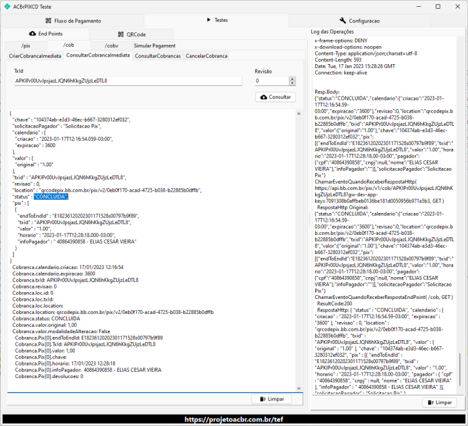Select the QRCode tab
The image size is (468, 426).
point(131,34)
